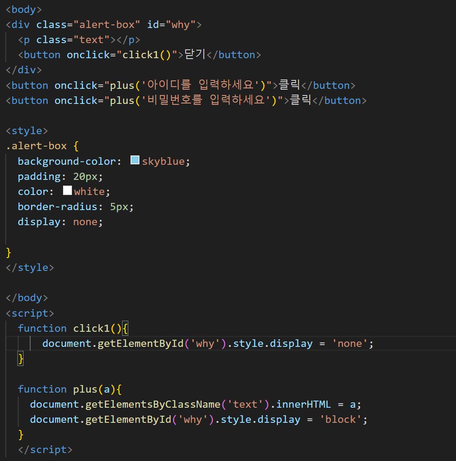Click the 'block' string value
456x461 pixels.
(x=341, y=420)
